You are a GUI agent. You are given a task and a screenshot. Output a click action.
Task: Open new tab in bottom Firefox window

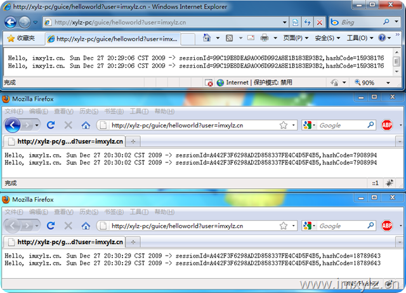pos(133,242)
